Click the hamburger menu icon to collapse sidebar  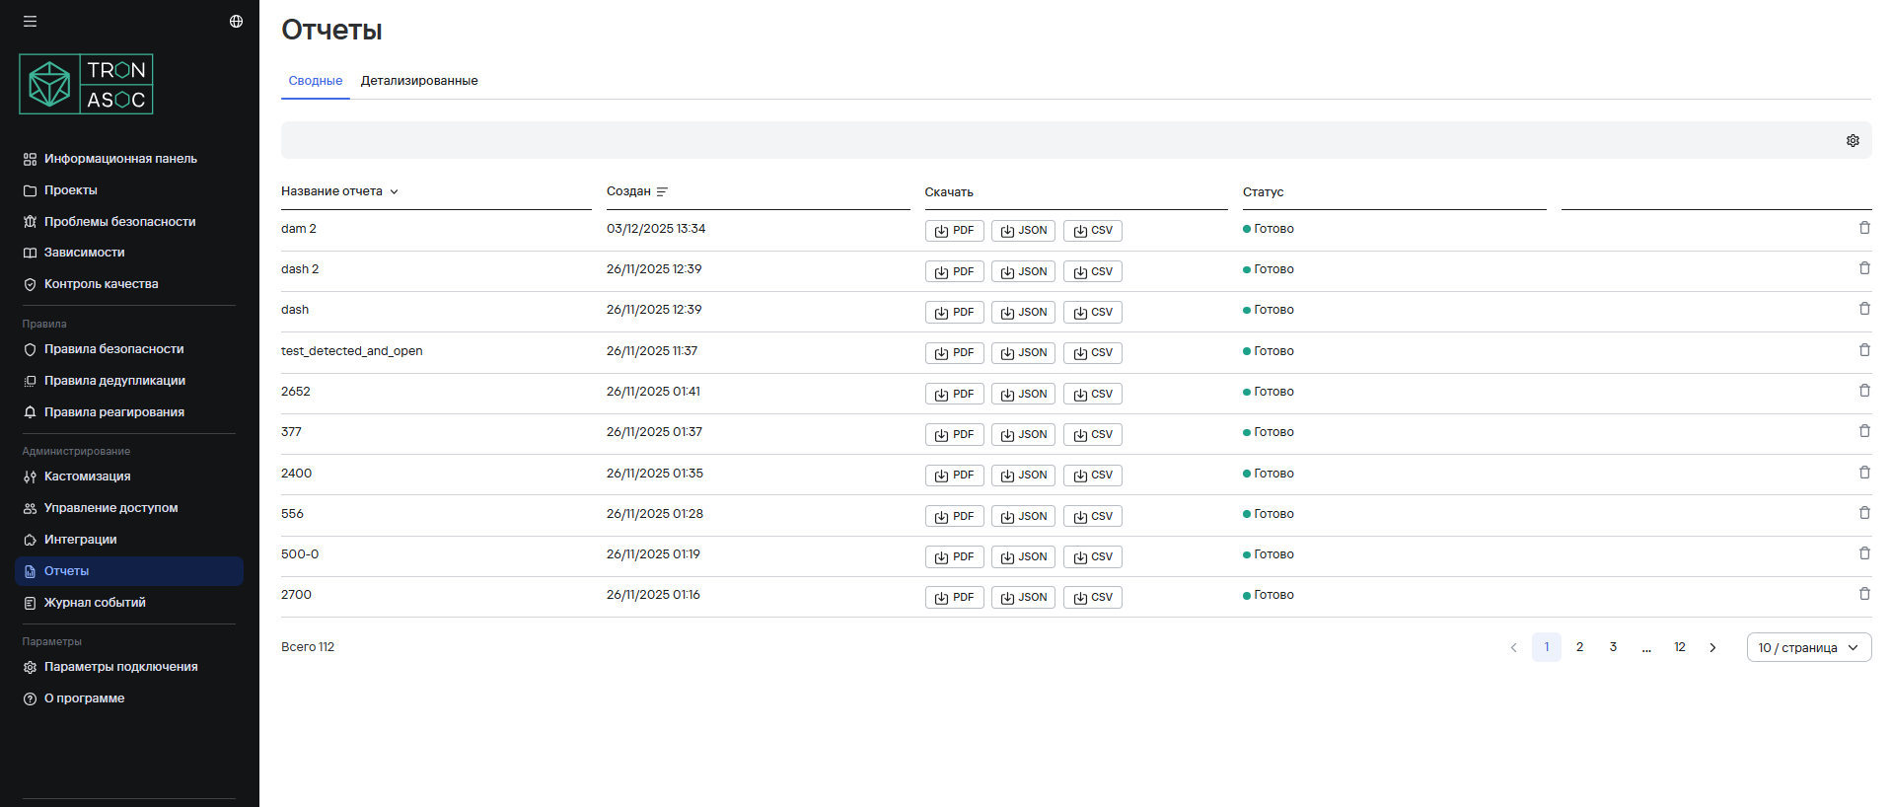(31, 21)
